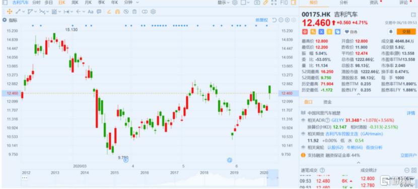418x189 pixels.
Task: Toggle the magnet snap tool
Action: pyautogui.click(x=117, y=12)
